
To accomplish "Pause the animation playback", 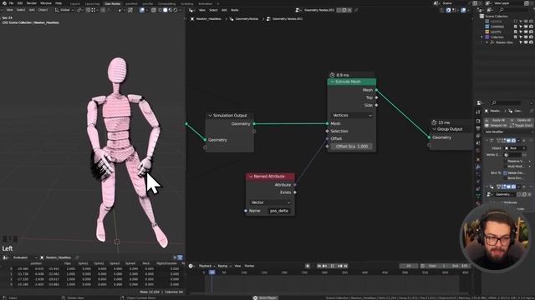I will pyautogui.click(x=333, y=266).
